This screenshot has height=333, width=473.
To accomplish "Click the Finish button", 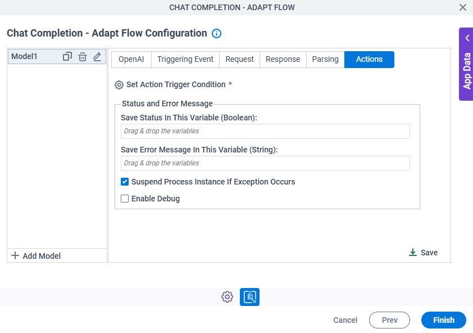I will [444, 320].
